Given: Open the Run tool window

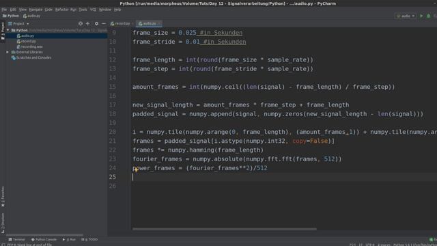Looking at the screenshot, I should click(x=69, y=239).
